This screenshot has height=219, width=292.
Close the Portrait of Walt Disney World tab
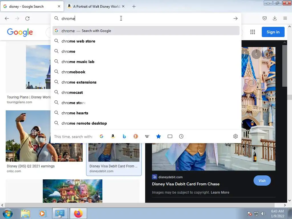coord(123,6)
